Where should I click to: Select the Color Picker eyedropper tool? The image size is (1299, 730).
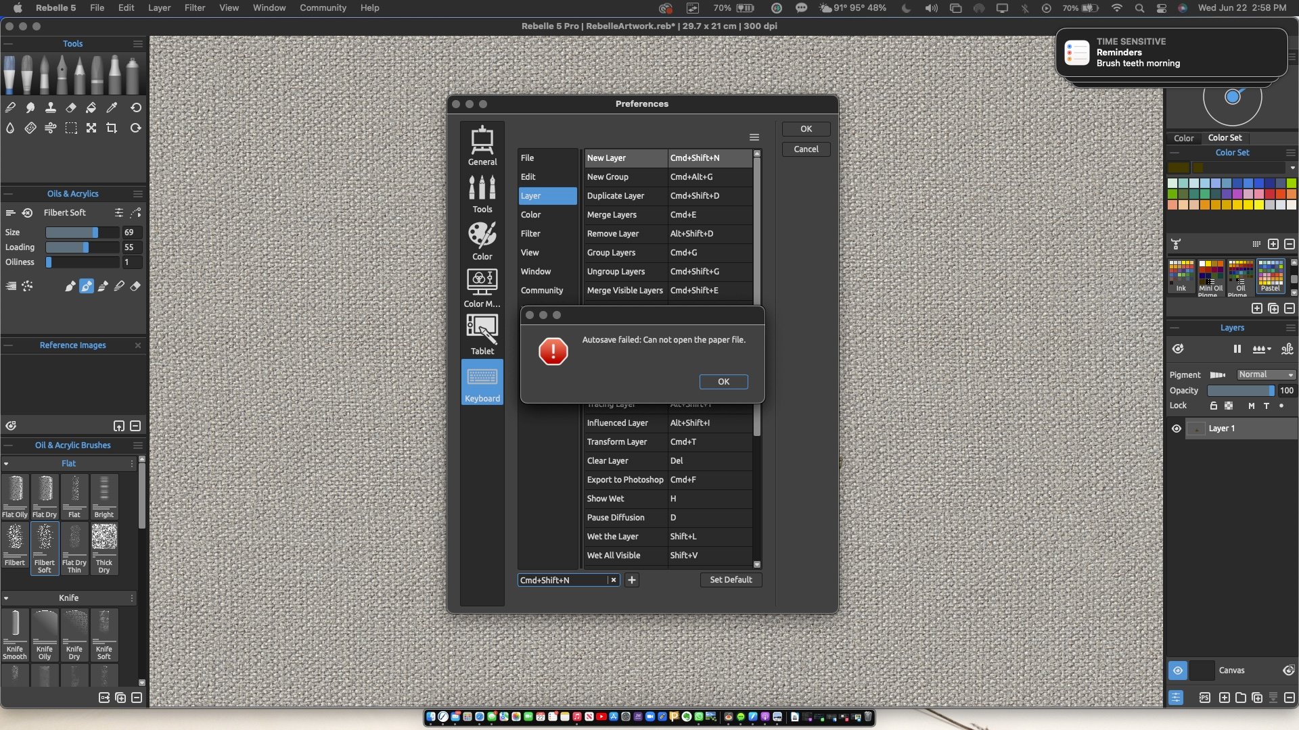coord(112,107)
